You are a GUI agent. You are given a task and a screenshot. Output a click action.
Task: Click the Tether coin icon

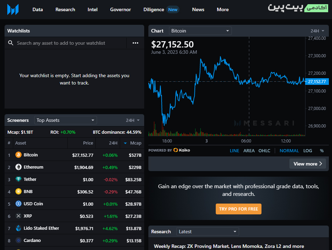coord(19,179)
